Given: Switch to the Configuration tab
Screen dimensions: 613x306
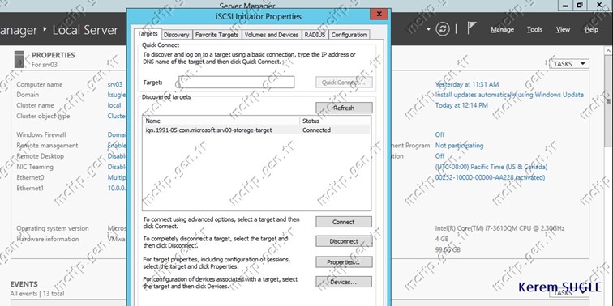Looking at the screenshot, I should tap(349, 35).
